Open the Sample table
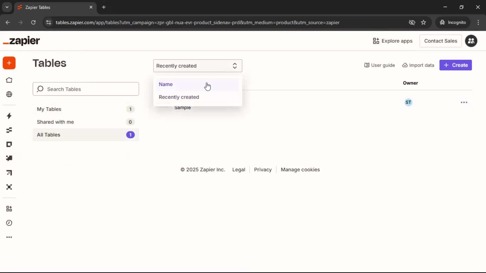This screenshot has width=486, height=273. [x=183, y=108]
